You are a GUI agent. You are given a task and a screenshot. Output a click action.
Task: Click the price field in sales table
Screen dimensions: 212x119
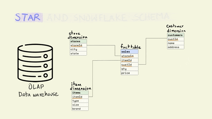click(x=129, y=73)
